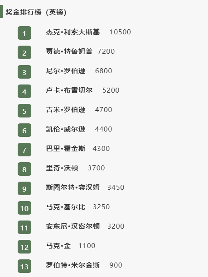Open player 贾德•特鲁姆普

point(69,52)
